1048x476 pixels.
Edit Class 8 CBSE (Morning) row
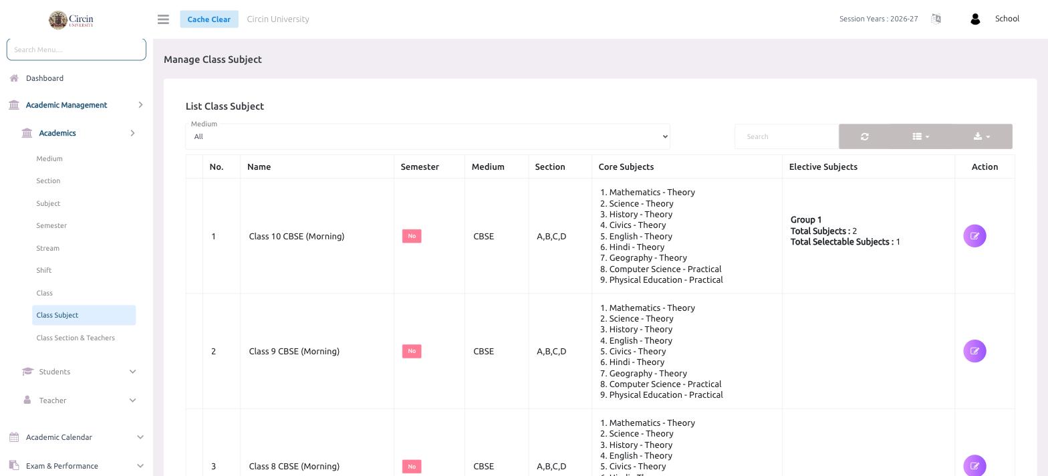[x=974, y=466]
